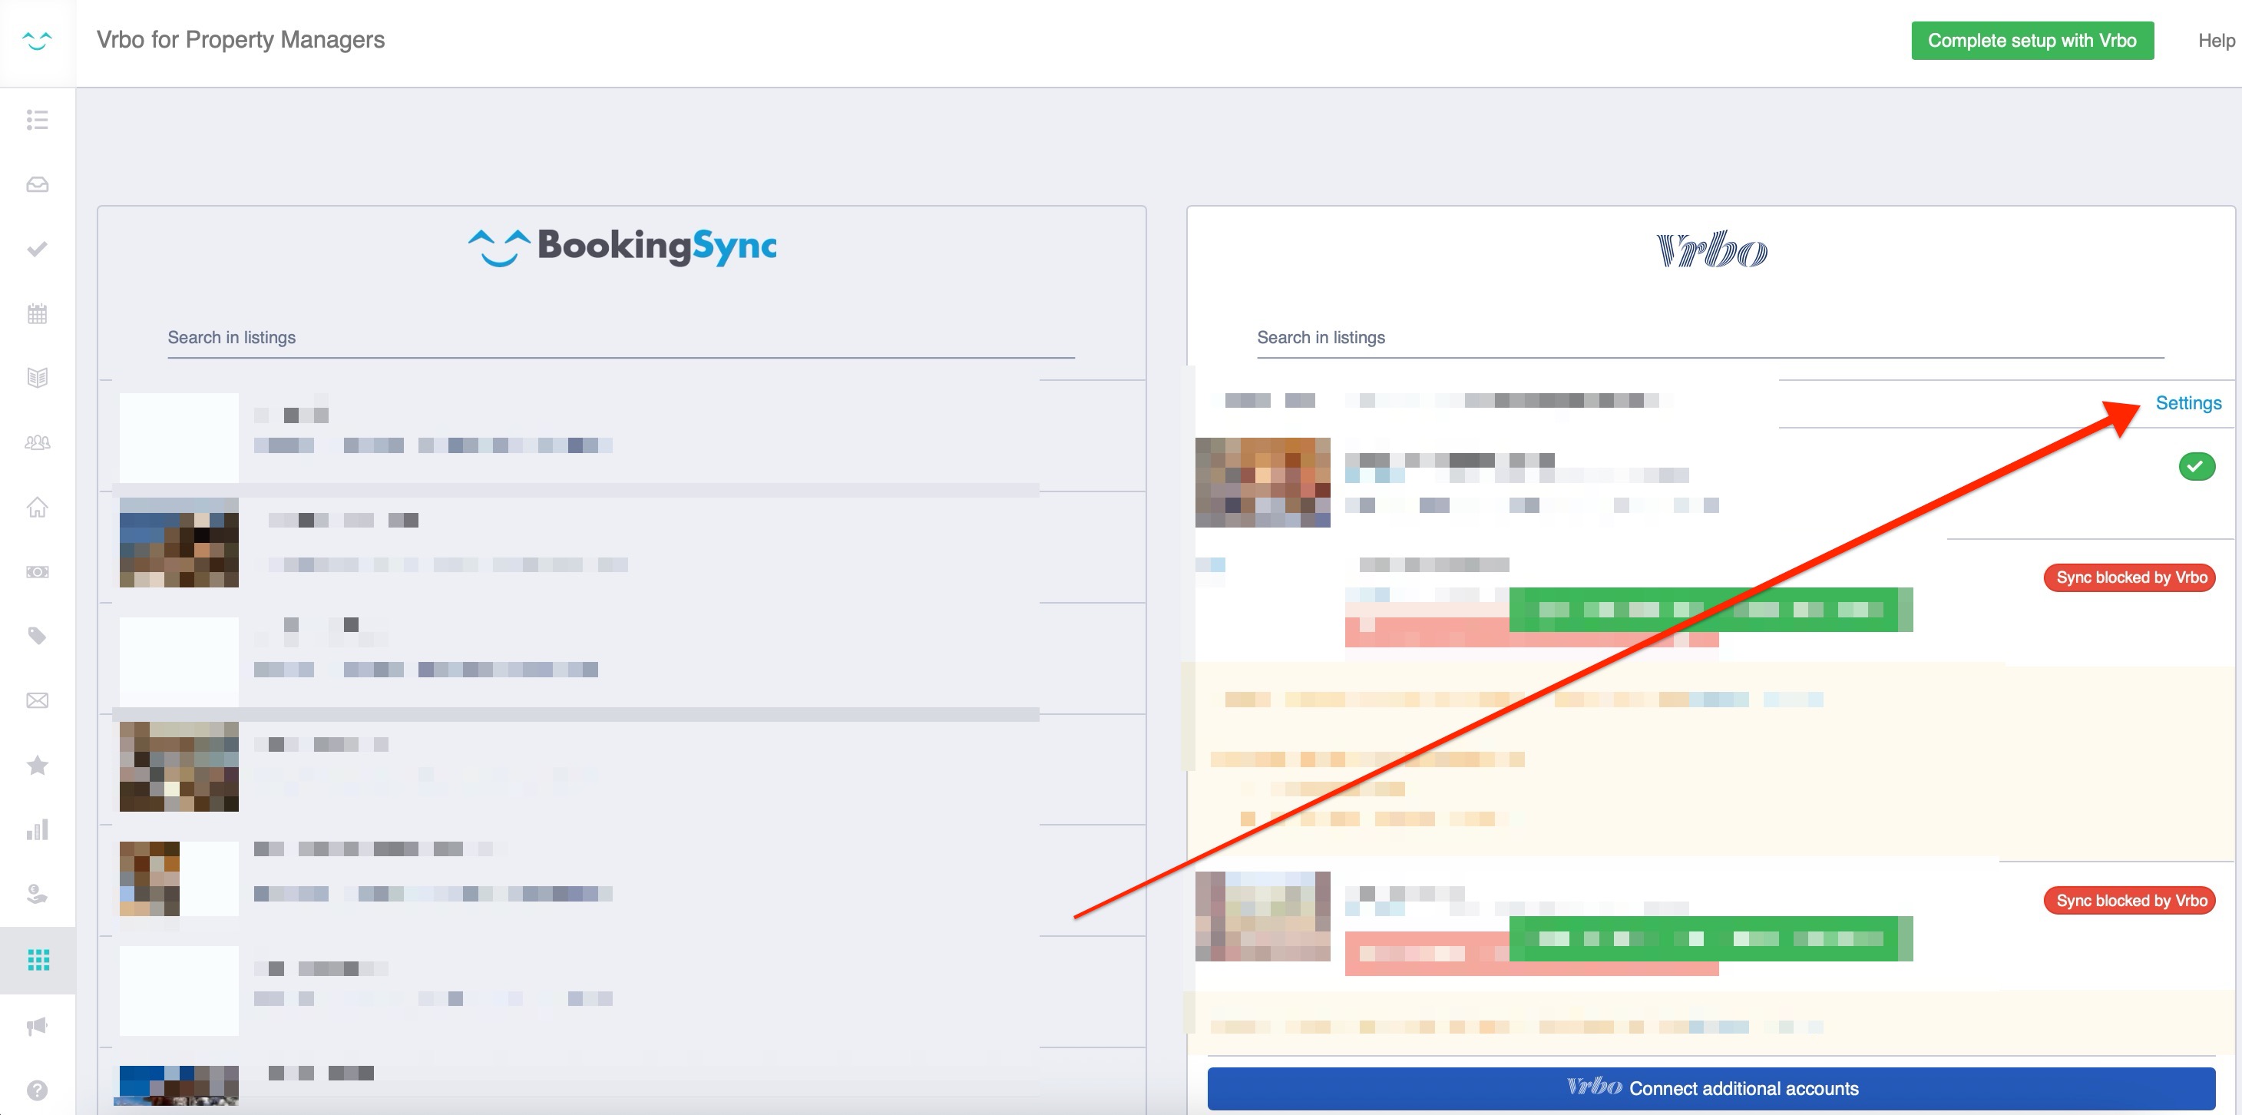Click Connect additional accounts button
Viewport: 2242px width, 1115px height.
(x=1710, y=1088)
